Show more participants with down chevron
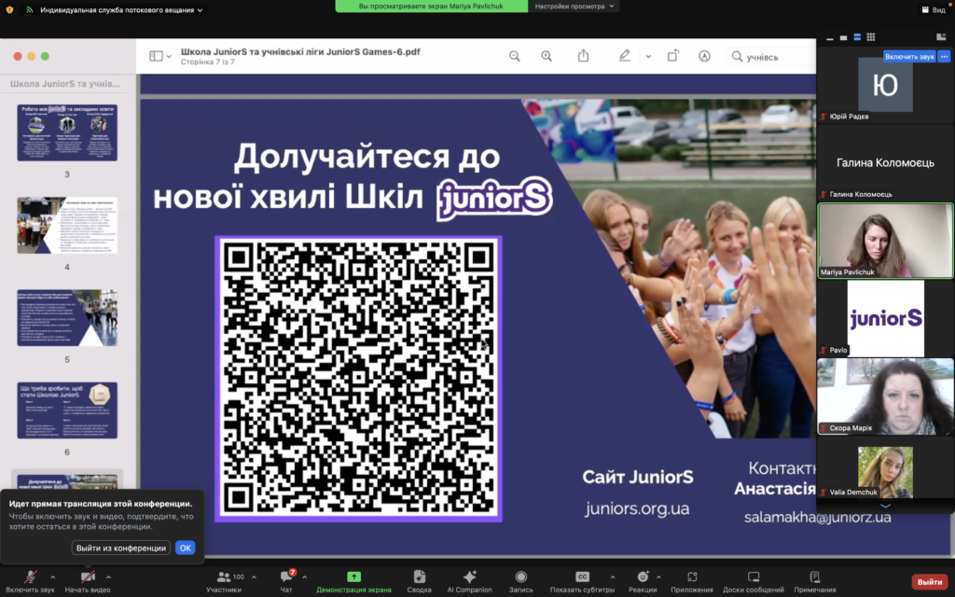955x597 pixels. point(886,506)
